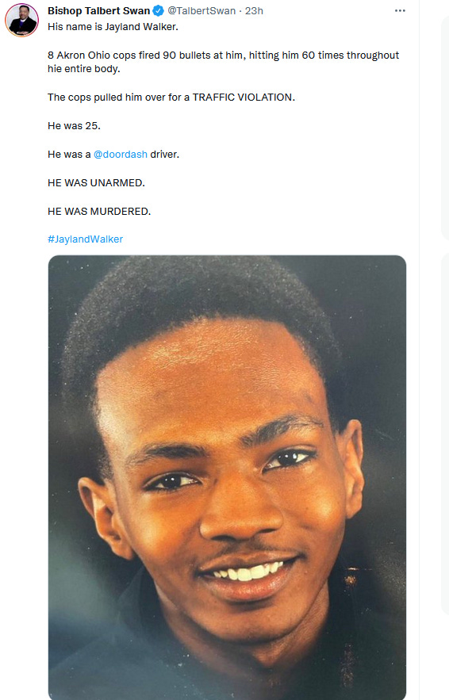Open the three-dot more options menu
Viewport: 449px width, 700px height.
coord(400,11)
